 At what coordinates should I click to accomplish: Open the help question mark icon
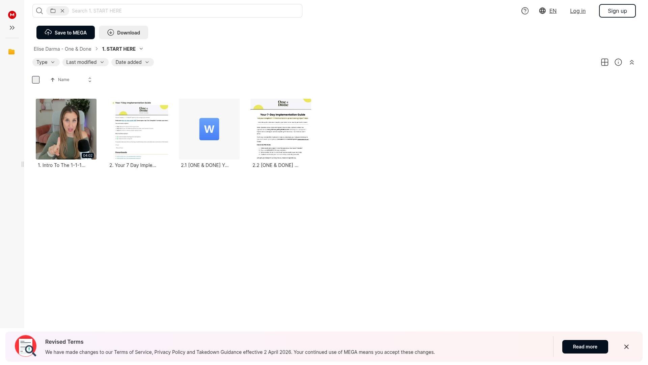[525, 11]
